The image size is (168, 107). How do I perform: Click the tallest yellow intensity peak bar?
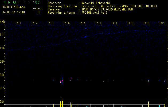pyautogui.click(x=62, y=102)
